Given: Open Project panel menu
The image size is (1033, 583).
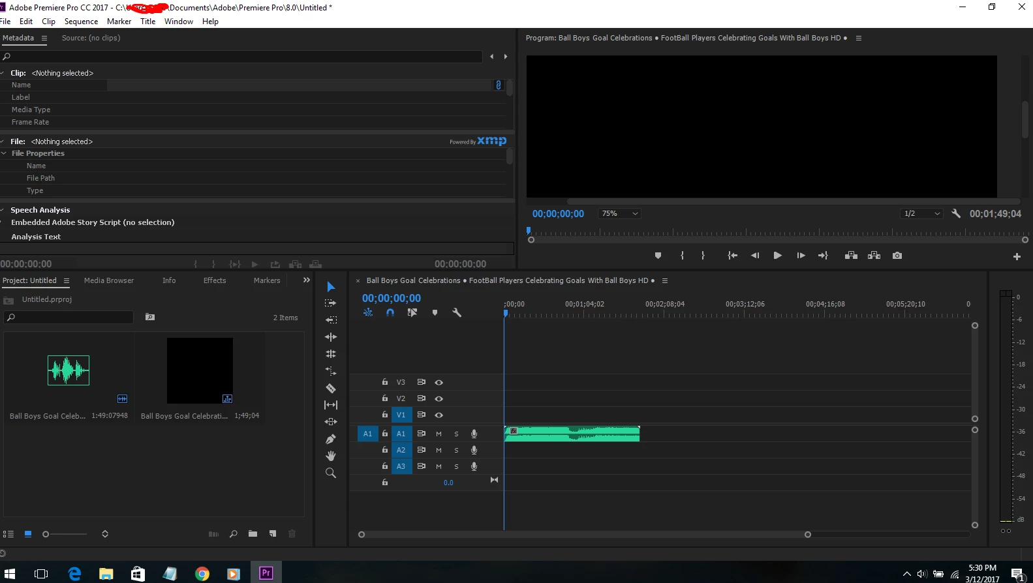Looking at the screenshot, I should pos(67,281).
